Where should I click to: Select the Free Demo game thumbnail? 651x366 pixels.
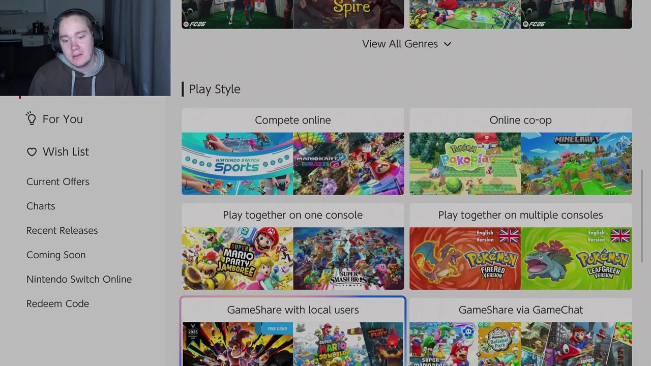click(x=237, y=344)
